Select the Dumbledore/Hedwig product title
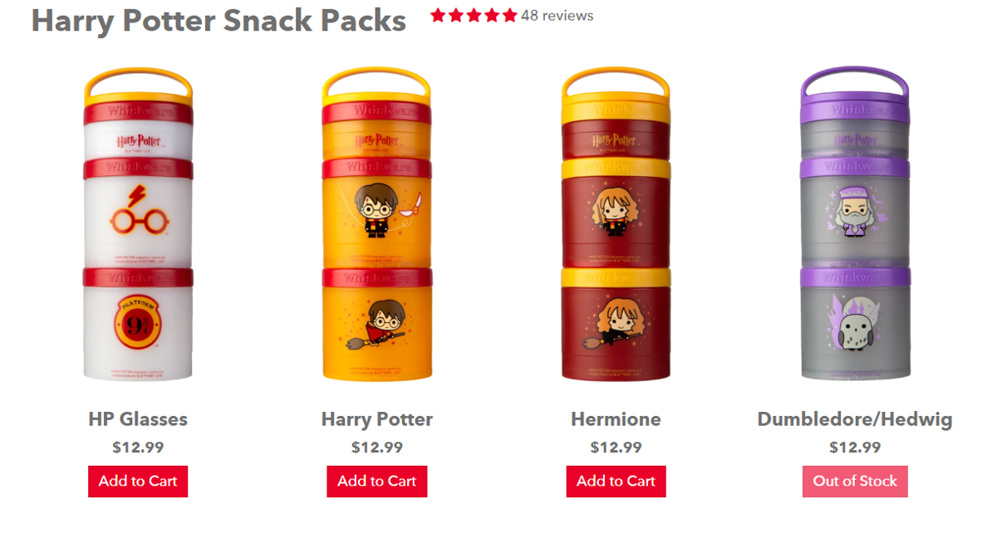Screen dimensions: 997x548 pyautogui.click(x=855, y=419)
